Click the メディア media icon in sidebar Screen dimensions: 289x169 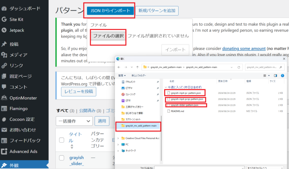tap(4, 55)
